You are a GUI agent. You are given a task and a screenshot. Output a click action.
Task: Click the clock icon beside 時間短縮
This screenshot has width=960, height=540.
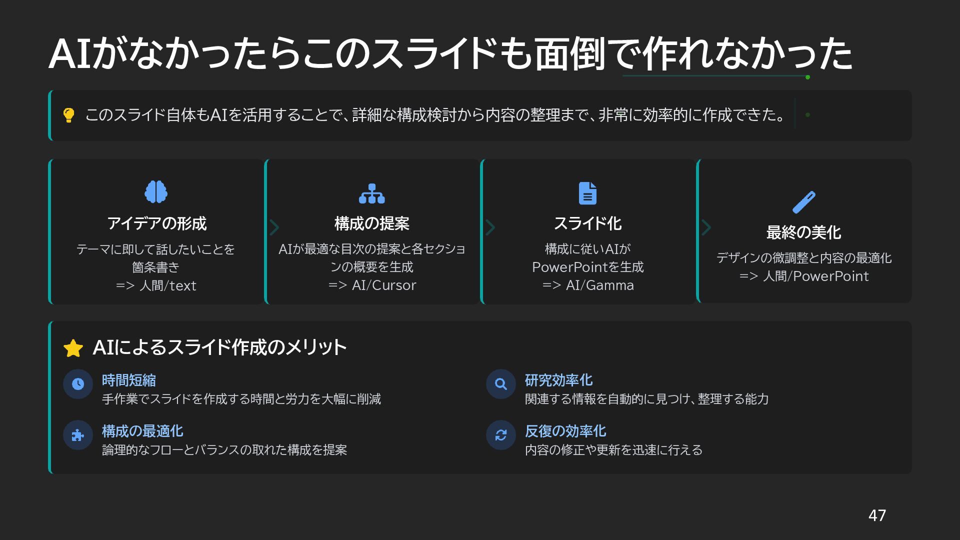[78, 384]
